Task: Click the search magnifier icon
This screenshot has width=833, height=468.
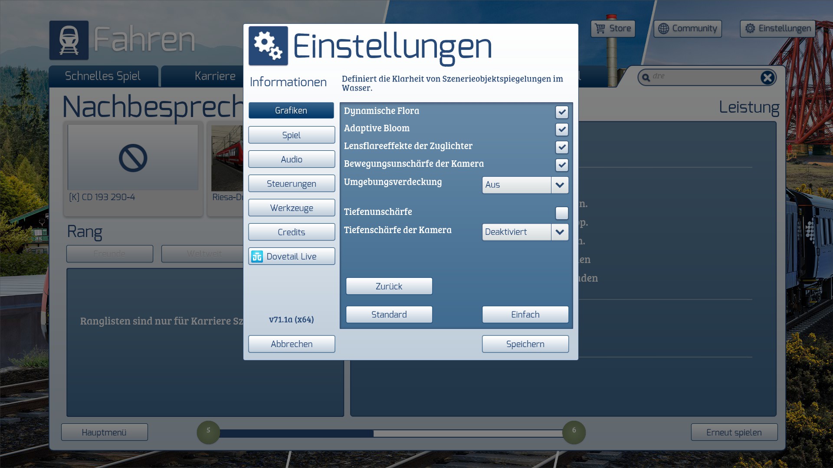Action: point(646,78)
